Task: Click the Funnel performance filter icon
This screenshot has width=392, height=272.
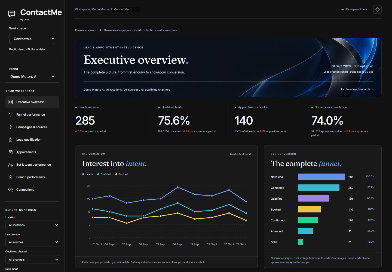Action: 11,115
